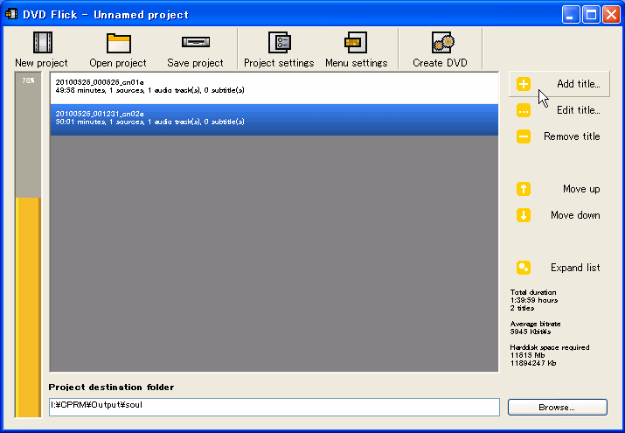Open Menu settings from the toolbar
The image size is (625, 433).
pyautogui.click(x=356, y=42)
